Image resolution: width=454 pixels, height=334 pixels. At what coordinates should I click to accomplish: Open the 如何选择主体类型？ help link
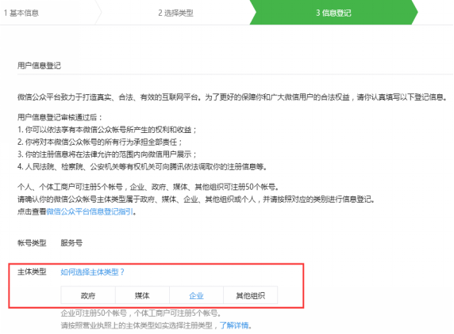point(93,272)
